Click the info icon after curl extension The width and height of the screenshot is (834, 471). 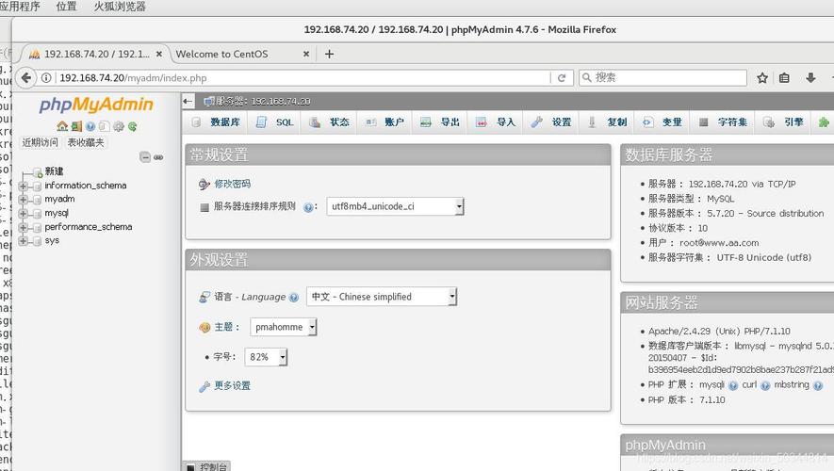point(765,385)
